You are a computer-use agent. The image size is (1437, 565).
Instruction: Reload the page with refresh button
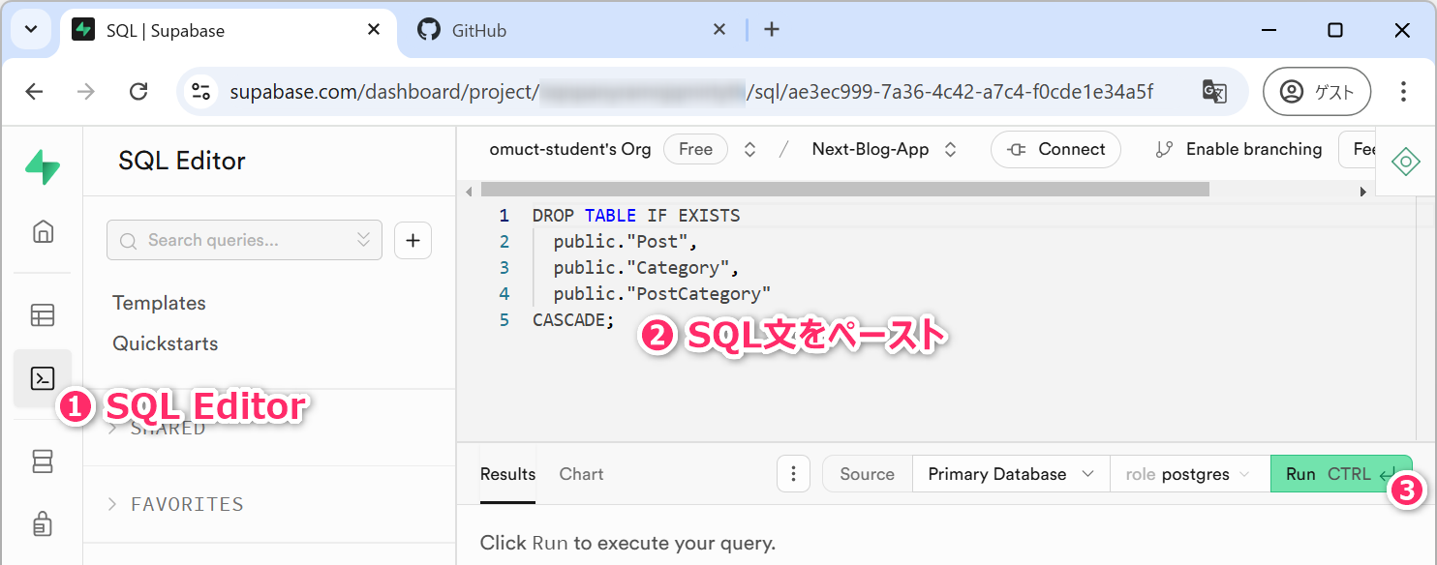[x=138, y=92]
